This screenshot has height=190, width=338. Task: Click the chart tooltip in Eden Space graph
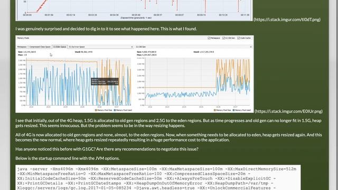point(105,81)
